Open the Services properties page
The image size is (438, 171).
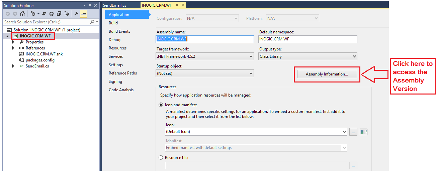click(x=116, y=56)
